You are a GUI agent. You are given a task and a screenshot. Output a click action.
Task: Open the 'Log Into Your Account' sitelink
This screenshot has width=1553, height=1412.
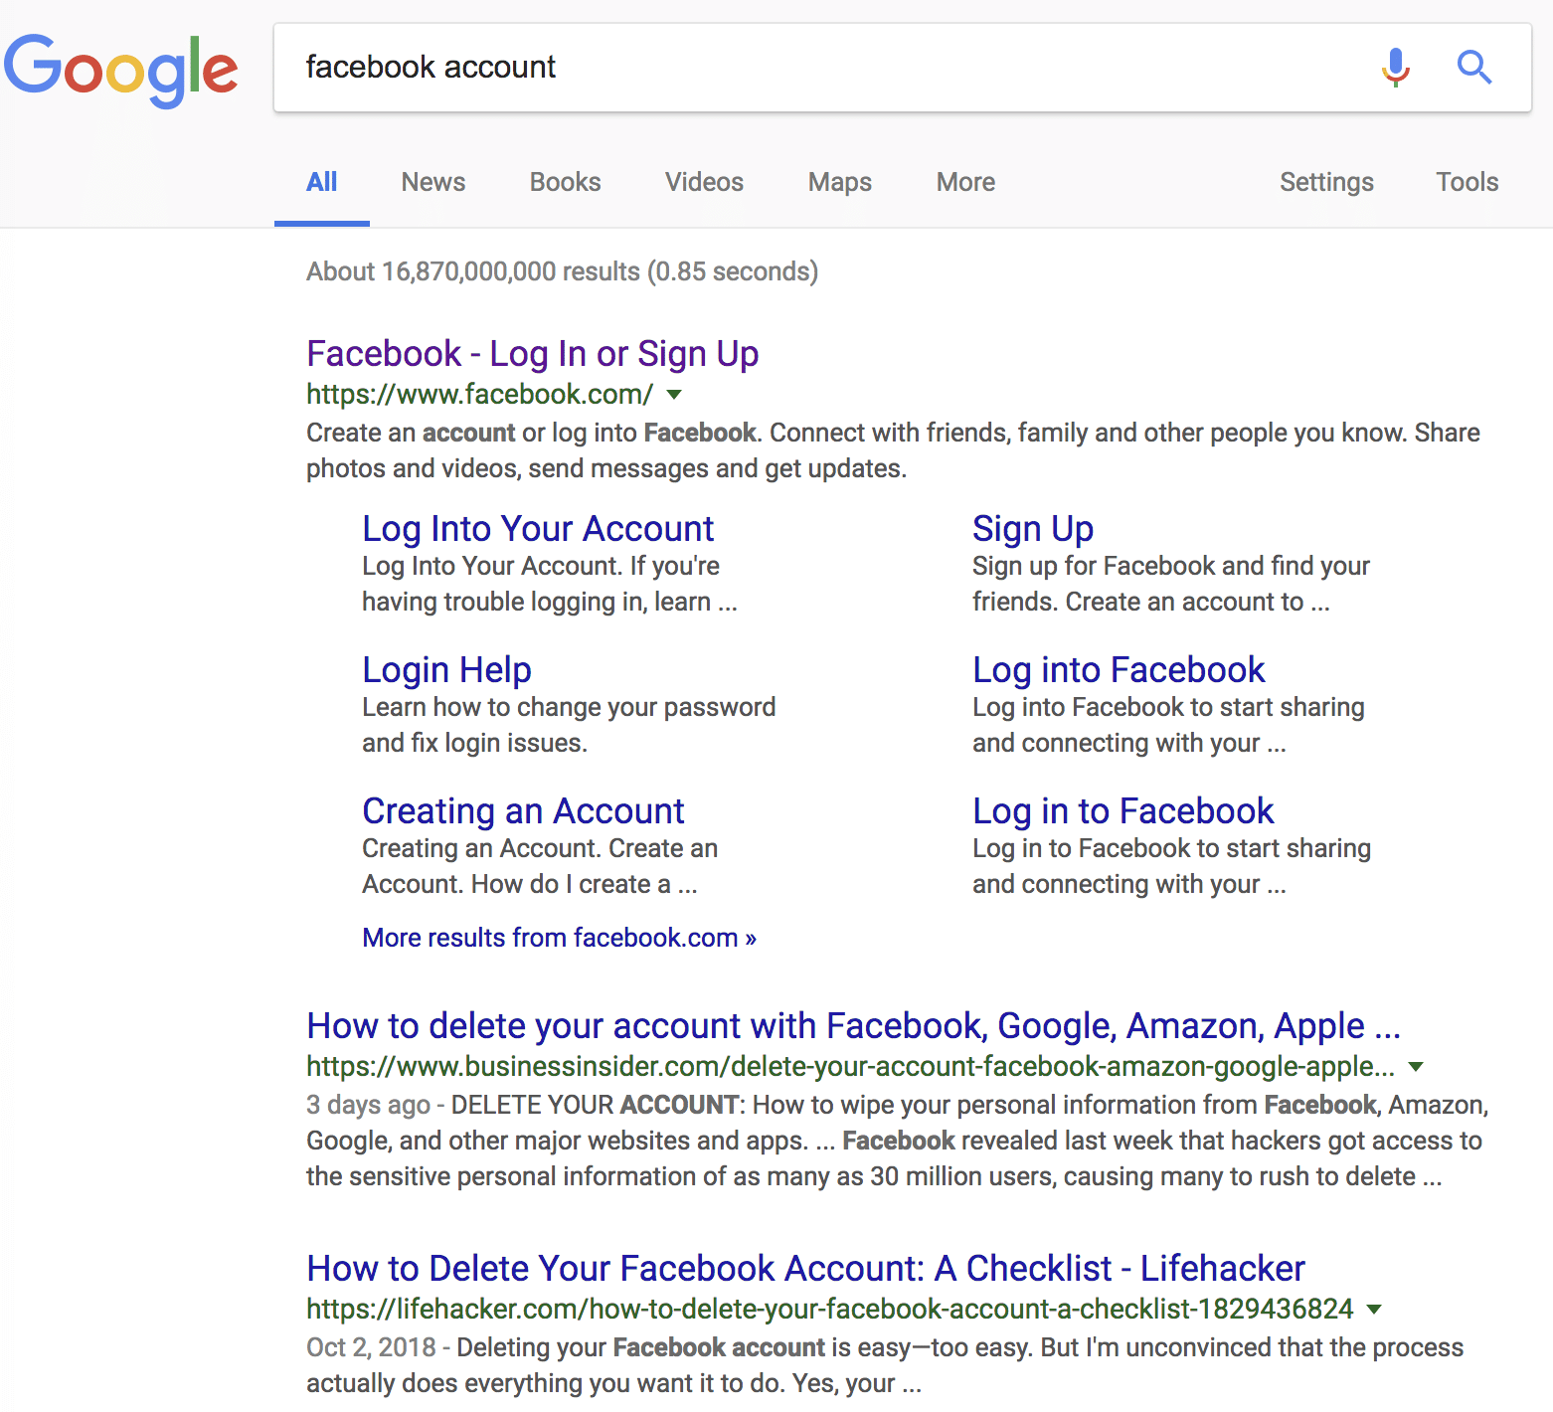[x=538, y=529]
